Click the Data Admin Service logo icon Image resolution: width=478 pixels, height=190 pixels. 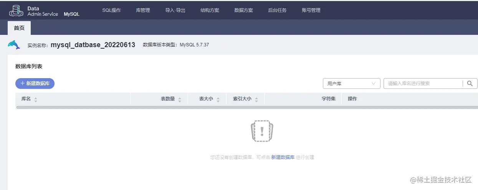click(16, 11)
